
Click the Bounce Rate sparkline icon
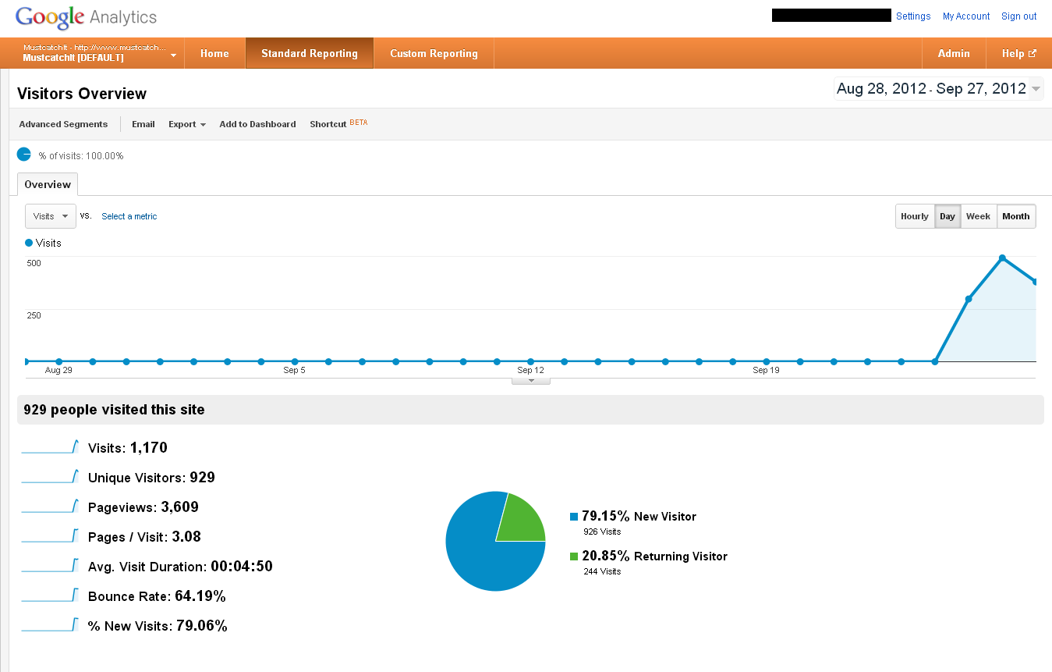click(50, 596)
